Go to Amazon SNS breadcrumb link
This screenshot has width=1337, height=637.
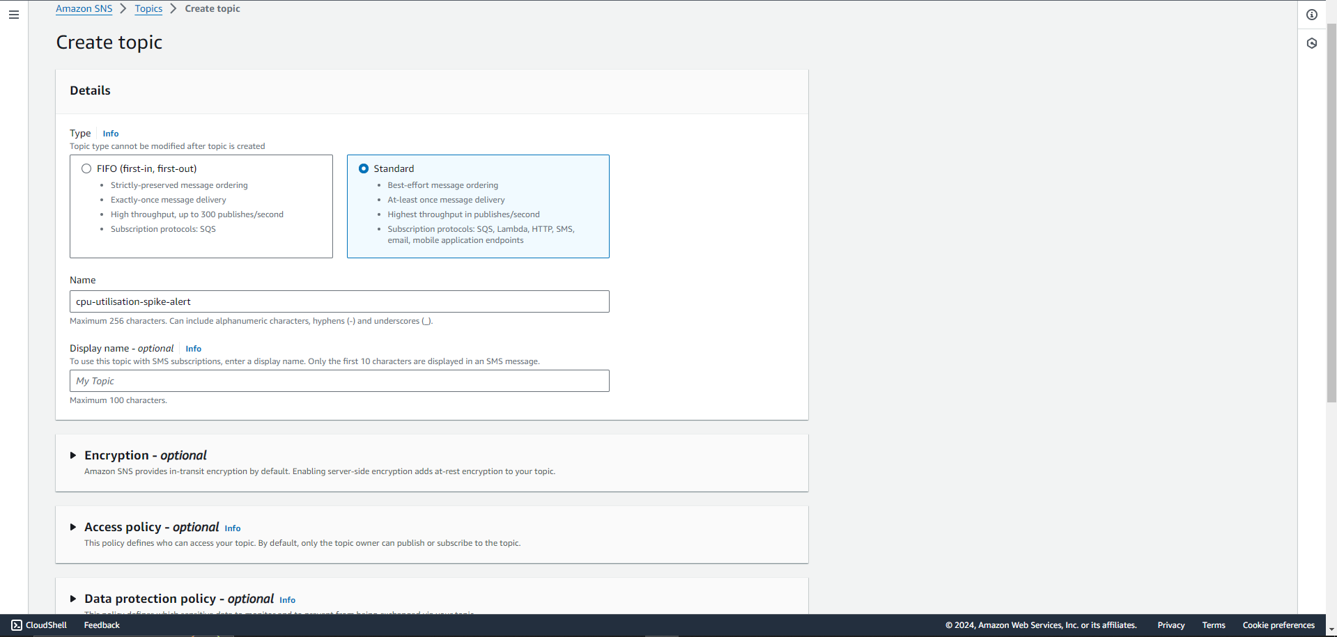(84, 8)
